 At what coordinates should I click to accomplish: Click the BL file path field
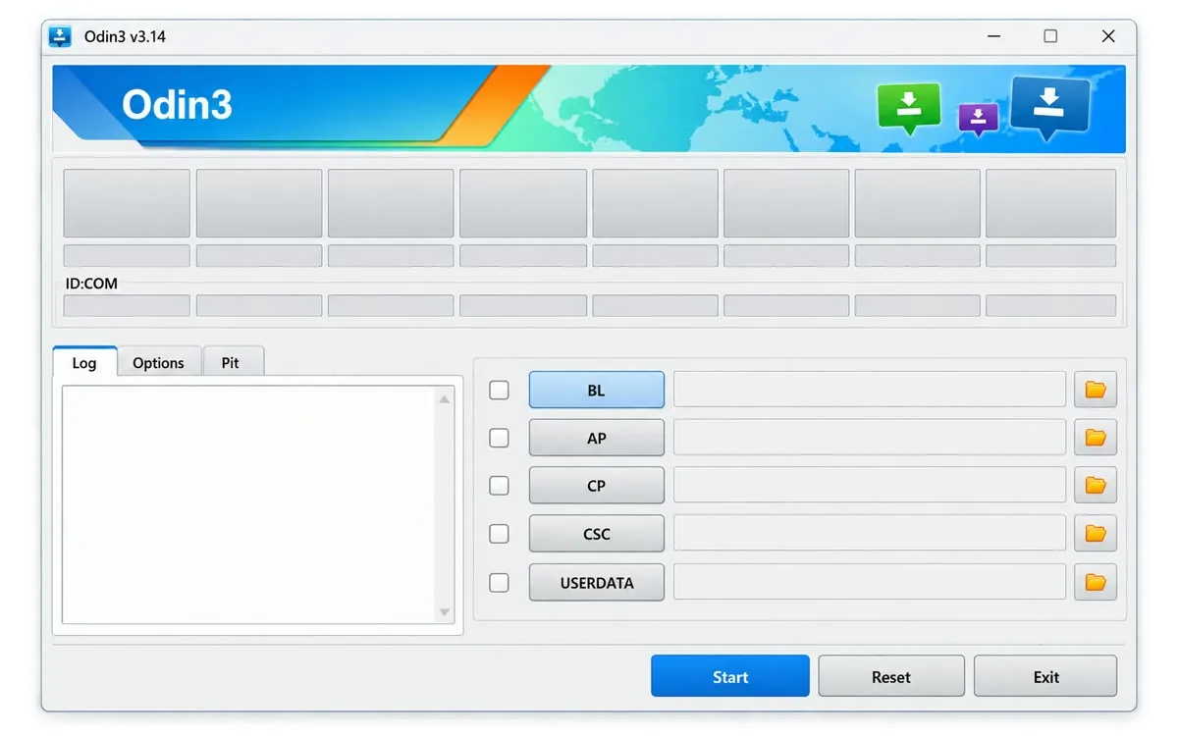tap(870, 390)
